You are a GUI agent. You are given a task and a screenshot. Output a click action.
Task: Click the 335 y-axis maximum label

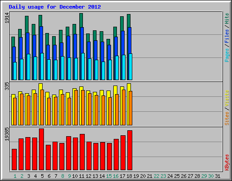pyautogui.click(x=7, y=86)
